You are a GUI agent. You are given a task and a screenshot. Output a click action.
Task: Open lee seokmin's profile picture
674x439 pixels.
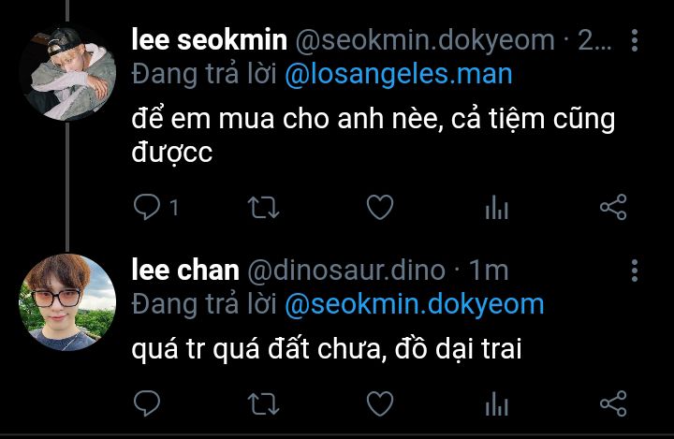pos(67,72)
